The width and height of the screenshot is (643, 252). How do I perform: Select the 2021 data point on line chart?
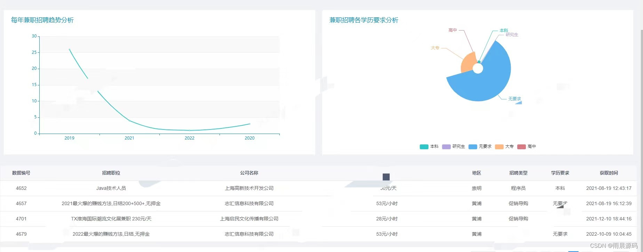pyautogui.click(x=129, y=120)
